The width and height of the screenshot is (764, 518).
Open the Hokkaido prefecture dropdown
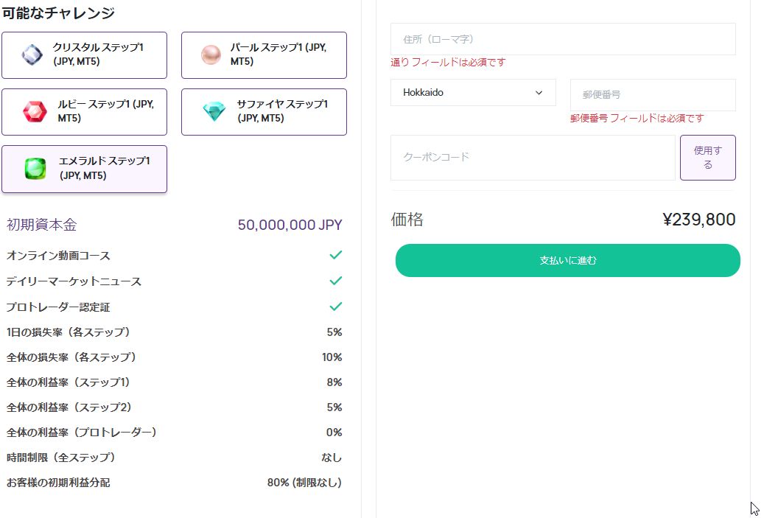point(473,93)
